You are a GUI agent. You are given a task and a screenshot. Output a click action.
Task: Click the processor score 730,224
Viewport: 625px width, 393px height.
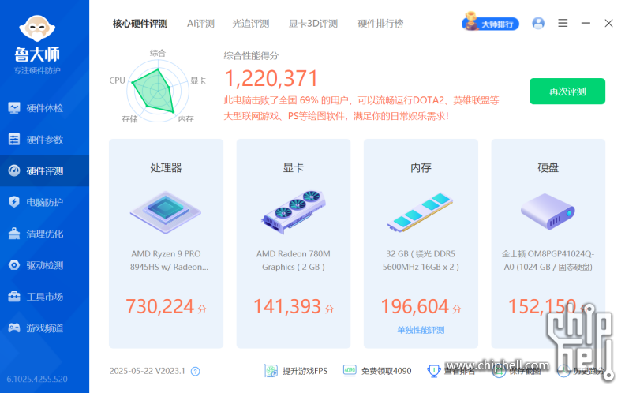160,306
